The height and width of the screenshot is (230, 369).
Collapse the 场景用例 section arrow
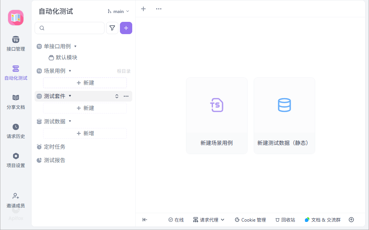pos(70,71)
